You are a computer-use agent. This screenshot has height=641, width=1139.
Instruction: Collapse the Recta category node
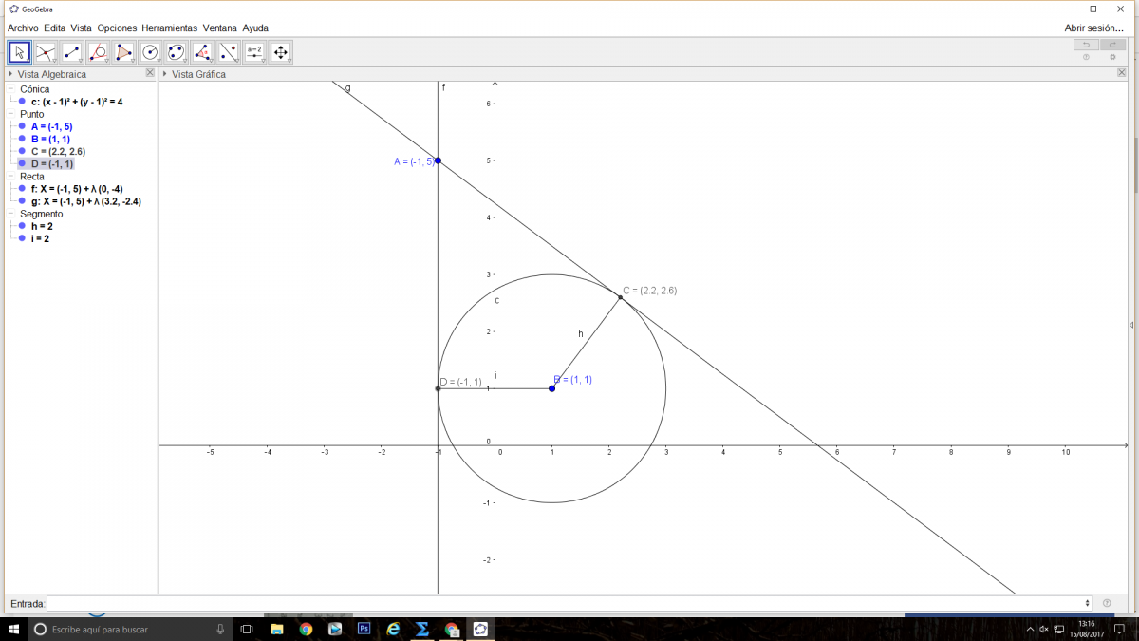(10, 177)
